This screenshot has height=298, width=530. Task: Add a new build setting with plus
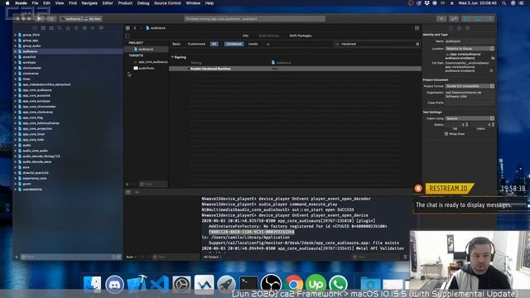click(x=268, y=44)
